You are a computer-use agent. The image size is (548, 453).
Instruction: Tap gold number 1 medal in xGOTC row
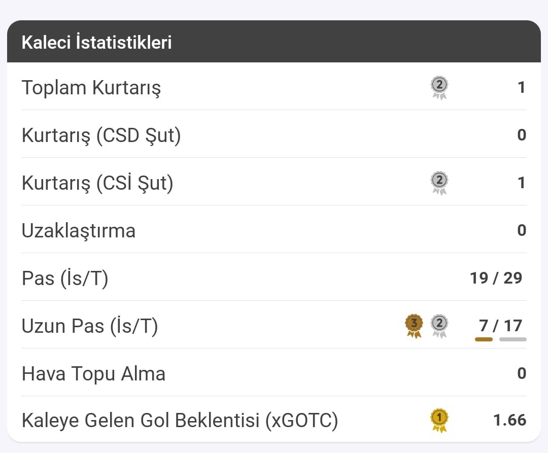click(x=439, y=420)
